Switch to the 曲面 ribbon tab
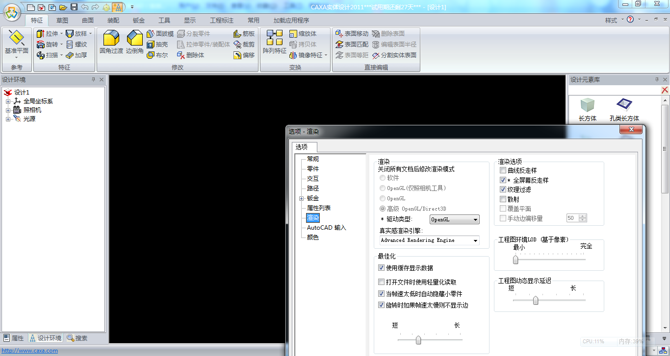This screenshot has width=670, height=356. point(88,21)
